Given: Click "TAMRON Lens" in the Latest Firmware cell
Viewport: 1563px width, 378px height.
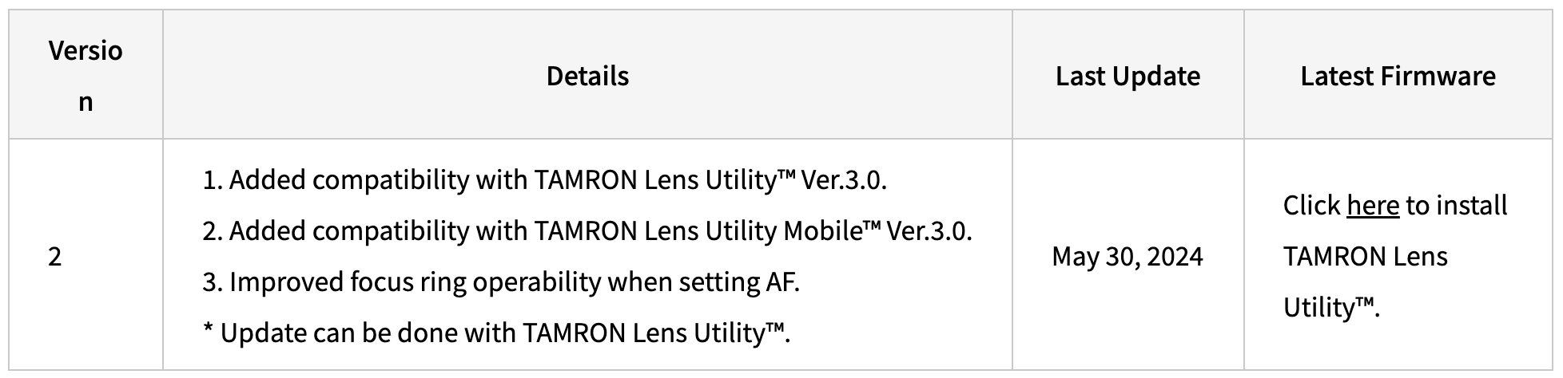Looking at the screenshot, I should 1365,257.
